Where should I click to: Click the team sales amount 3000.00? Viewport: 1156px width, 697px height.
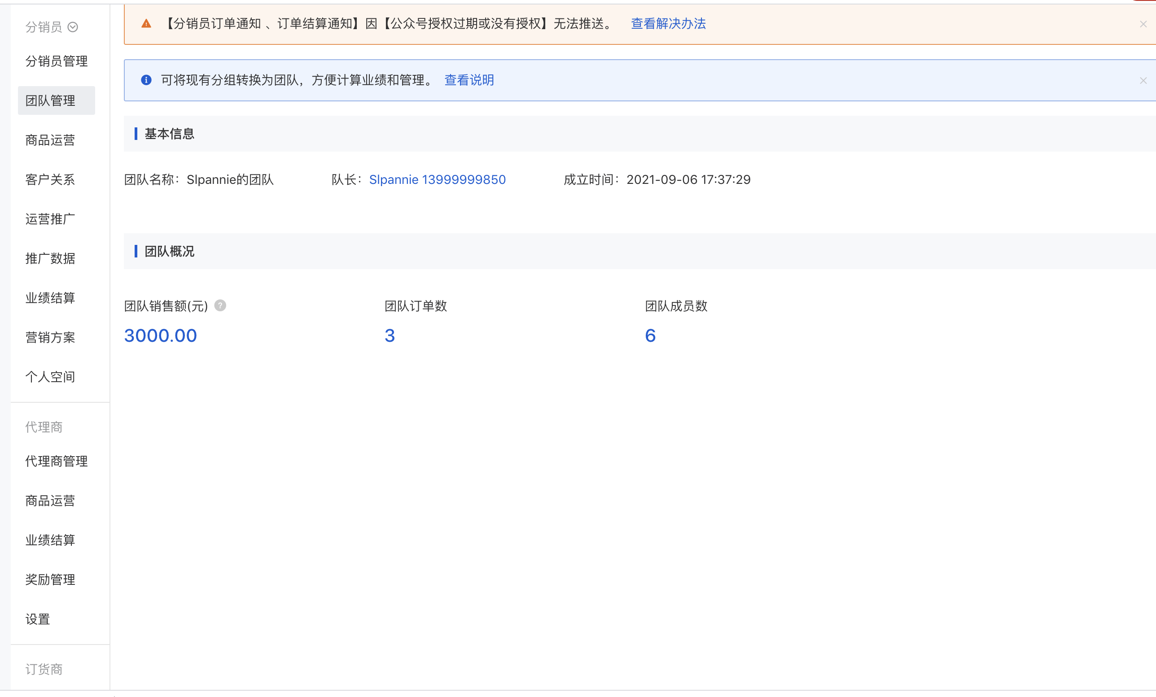(x=161, y=336)
